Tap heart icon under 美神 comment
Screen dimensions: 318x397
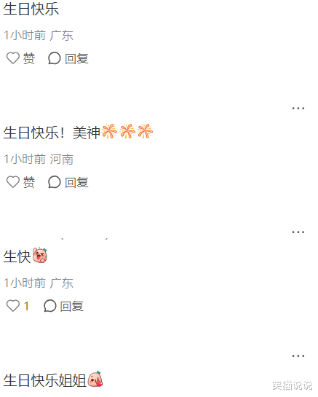point(13,182)
